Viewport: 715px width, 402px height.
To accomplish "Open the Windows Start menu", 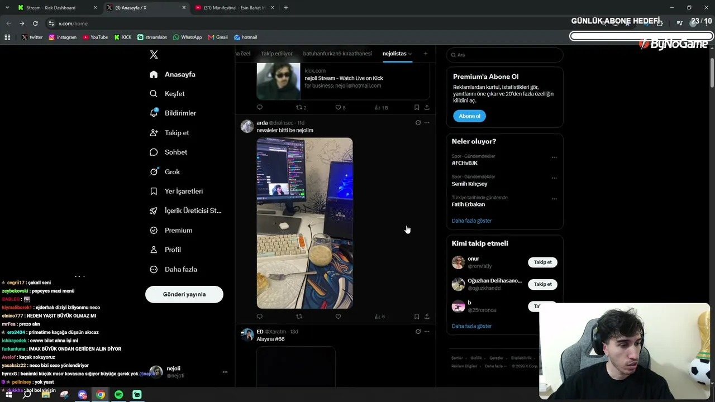I will (9, 395).
